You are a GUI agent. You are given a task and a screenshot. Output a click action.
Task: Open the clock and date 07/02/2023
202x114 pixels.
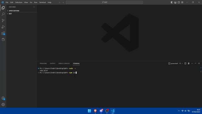196,111
